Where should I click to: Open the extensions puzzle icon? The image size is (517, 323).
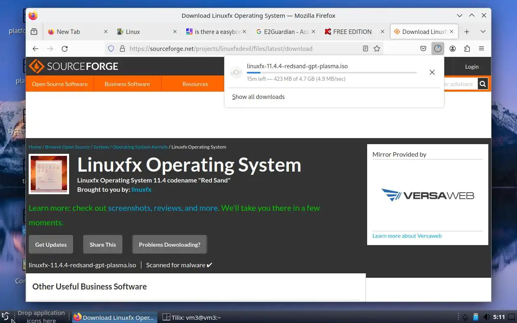click(x=467, y=48)
